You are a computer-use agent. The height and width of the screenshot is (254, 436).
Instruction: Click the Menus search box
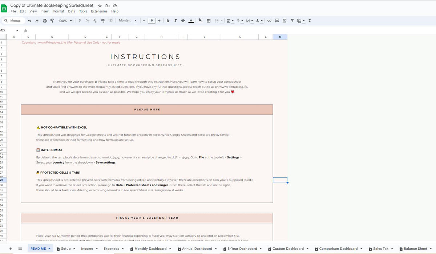(x=14, y=21)
